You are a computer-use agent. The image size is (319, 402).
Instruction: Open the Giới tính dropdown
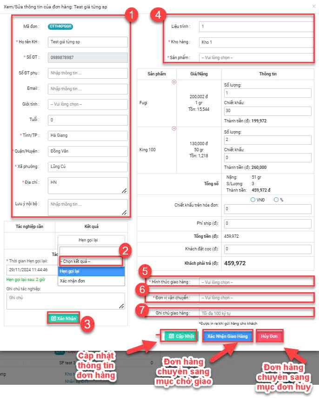[88, 104]
